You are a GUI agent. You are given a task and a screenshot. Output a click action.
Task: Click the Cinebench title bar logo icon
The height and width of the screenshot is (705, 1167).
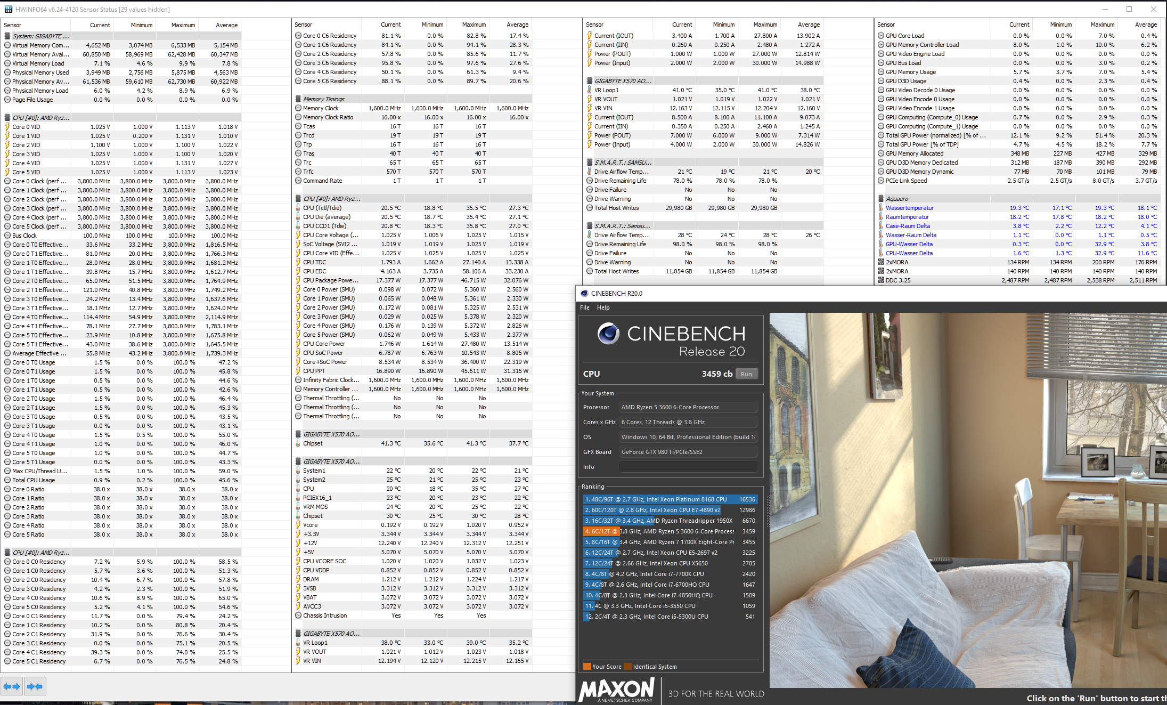[584, 293]
